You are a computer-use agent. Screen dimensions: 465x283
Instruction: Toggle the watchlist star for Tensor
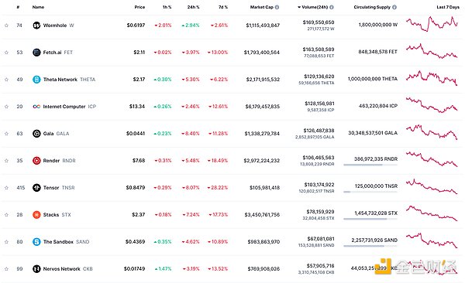tap(6, 188)
